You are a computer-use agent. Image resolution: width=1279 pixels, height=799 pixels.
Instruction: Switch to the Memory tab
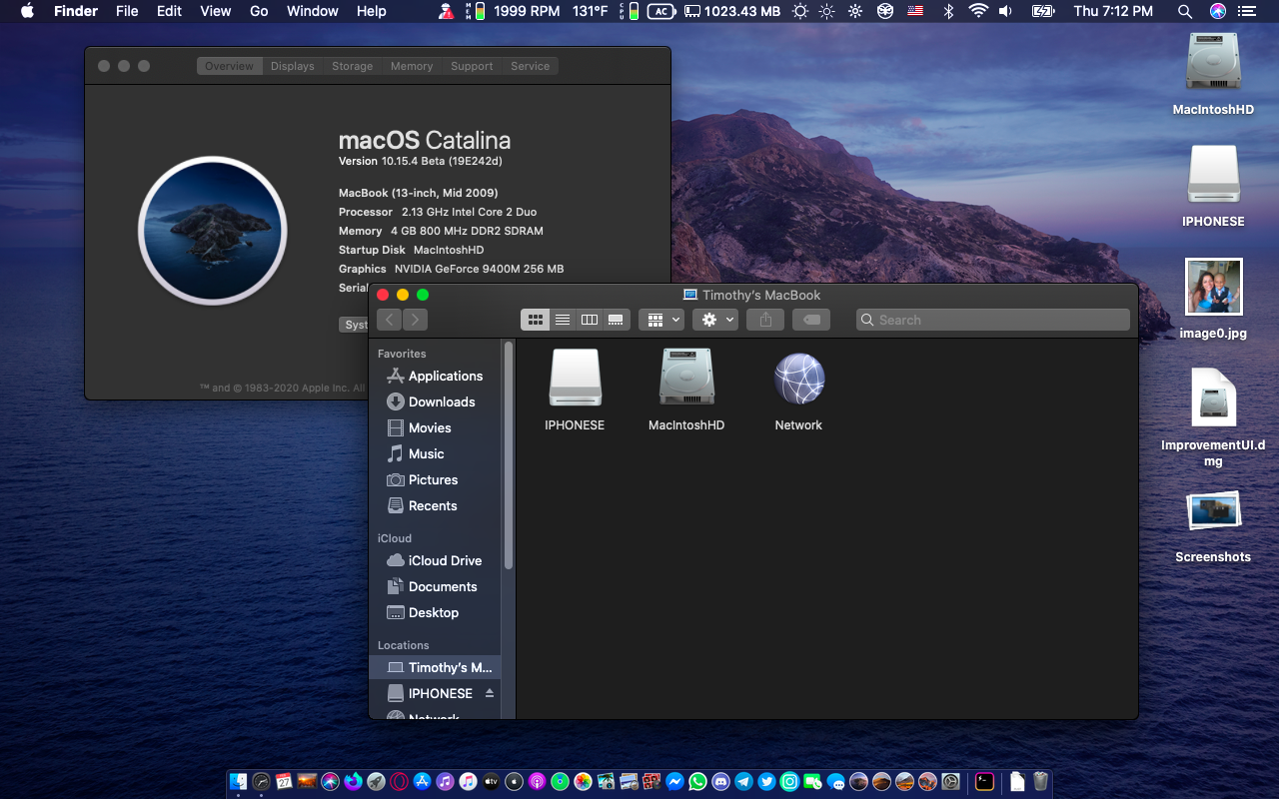coord(412,66)
